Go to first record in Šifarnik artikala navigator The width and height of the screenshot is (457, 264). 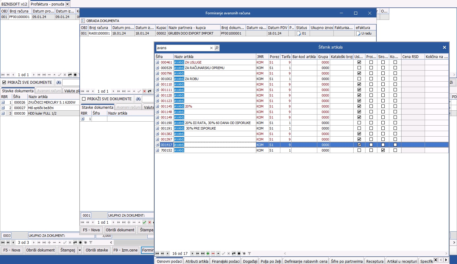coord(157,253)
